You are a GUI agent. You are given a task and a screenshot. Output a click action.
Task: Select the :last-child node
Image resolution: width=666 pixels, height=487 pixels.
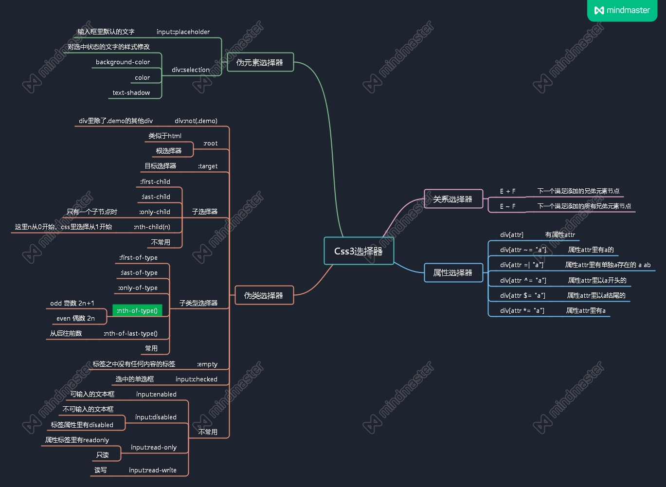click(156, 197)
